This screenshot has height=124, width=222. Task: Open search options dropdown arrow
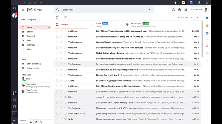pyautogui.click(x=150, y=10)
